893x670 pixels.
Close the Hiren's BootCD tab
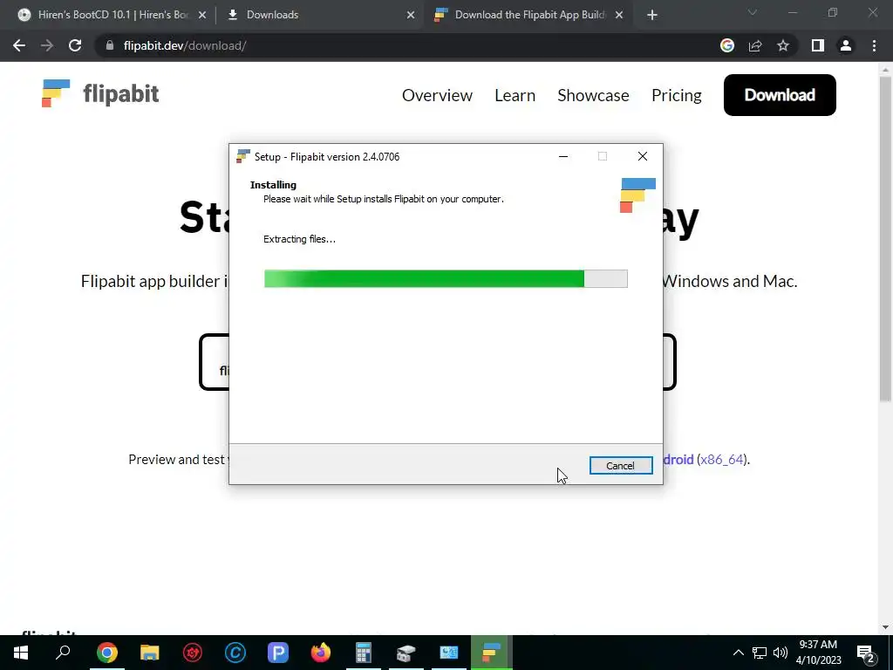pos(202,16)
